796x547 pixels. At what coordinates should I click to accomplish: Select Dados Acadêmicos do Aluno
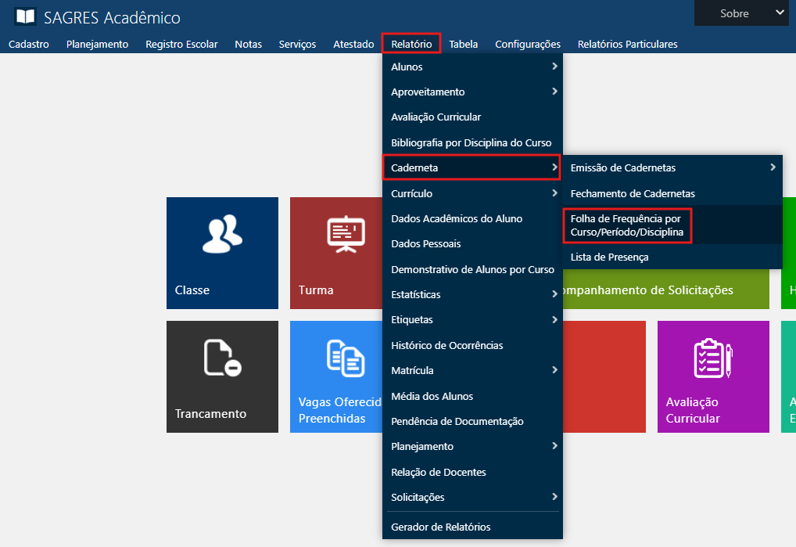tap(457, 218)
